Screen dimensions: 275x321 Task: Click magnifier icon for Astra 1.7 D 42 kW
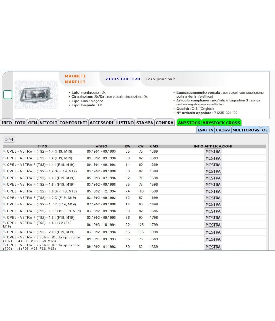click(5, 197)
